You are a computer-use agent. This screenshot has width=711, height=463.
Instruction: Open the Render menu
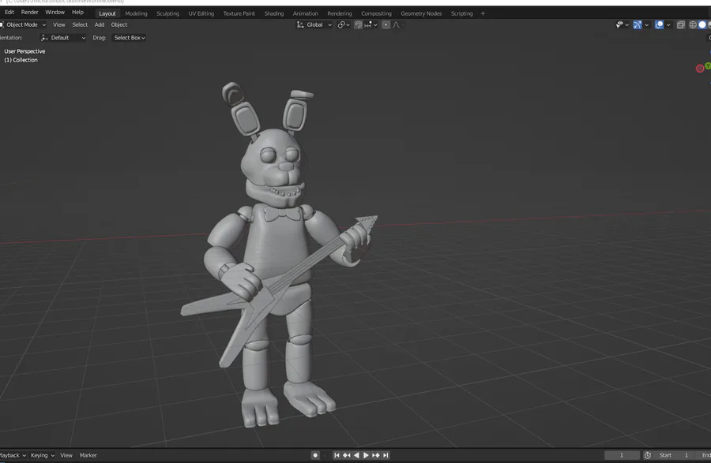coord(29,12)
